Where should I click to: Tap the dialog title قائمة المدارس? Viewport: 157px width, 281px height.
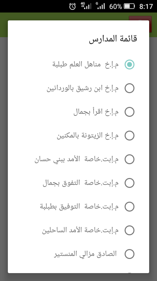pyautogui.click(x=113, y=39)
